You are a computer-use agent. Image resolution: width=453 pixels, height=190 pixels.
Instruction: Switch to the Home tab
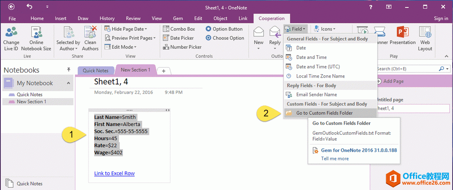37,19
